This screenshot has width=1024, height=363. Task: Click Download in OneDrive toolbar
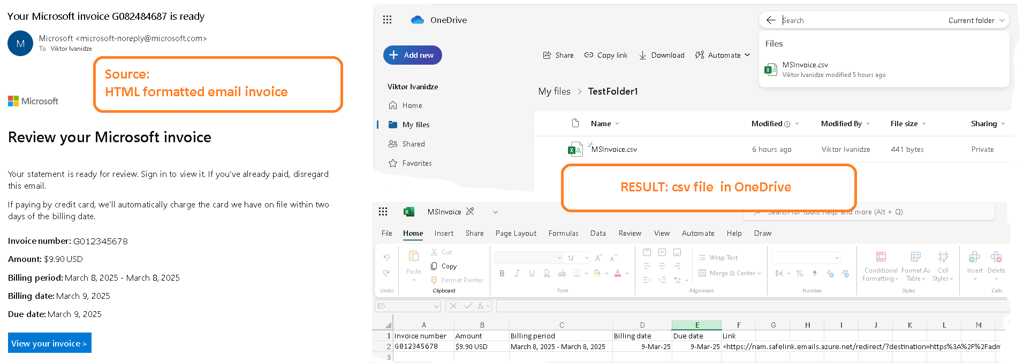(x=662, y=55)
